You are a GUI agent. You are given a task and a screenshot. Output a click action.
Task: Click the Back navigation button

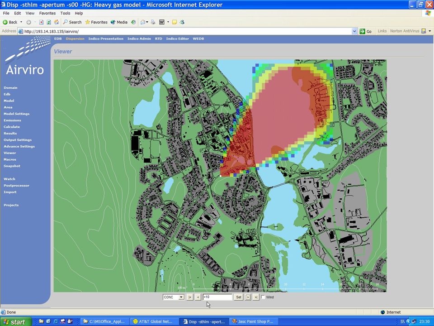(x=10, y=22)
